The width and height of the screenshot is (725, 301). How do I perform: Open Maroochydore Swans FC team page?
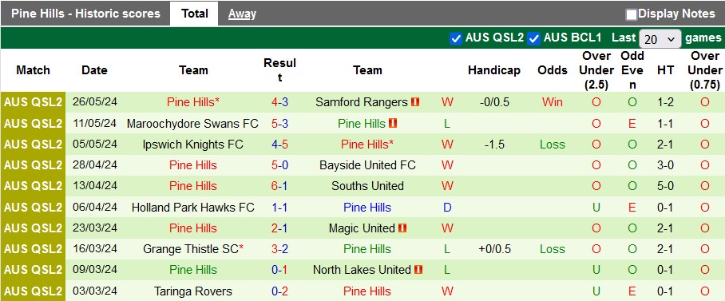coord(192,124)
